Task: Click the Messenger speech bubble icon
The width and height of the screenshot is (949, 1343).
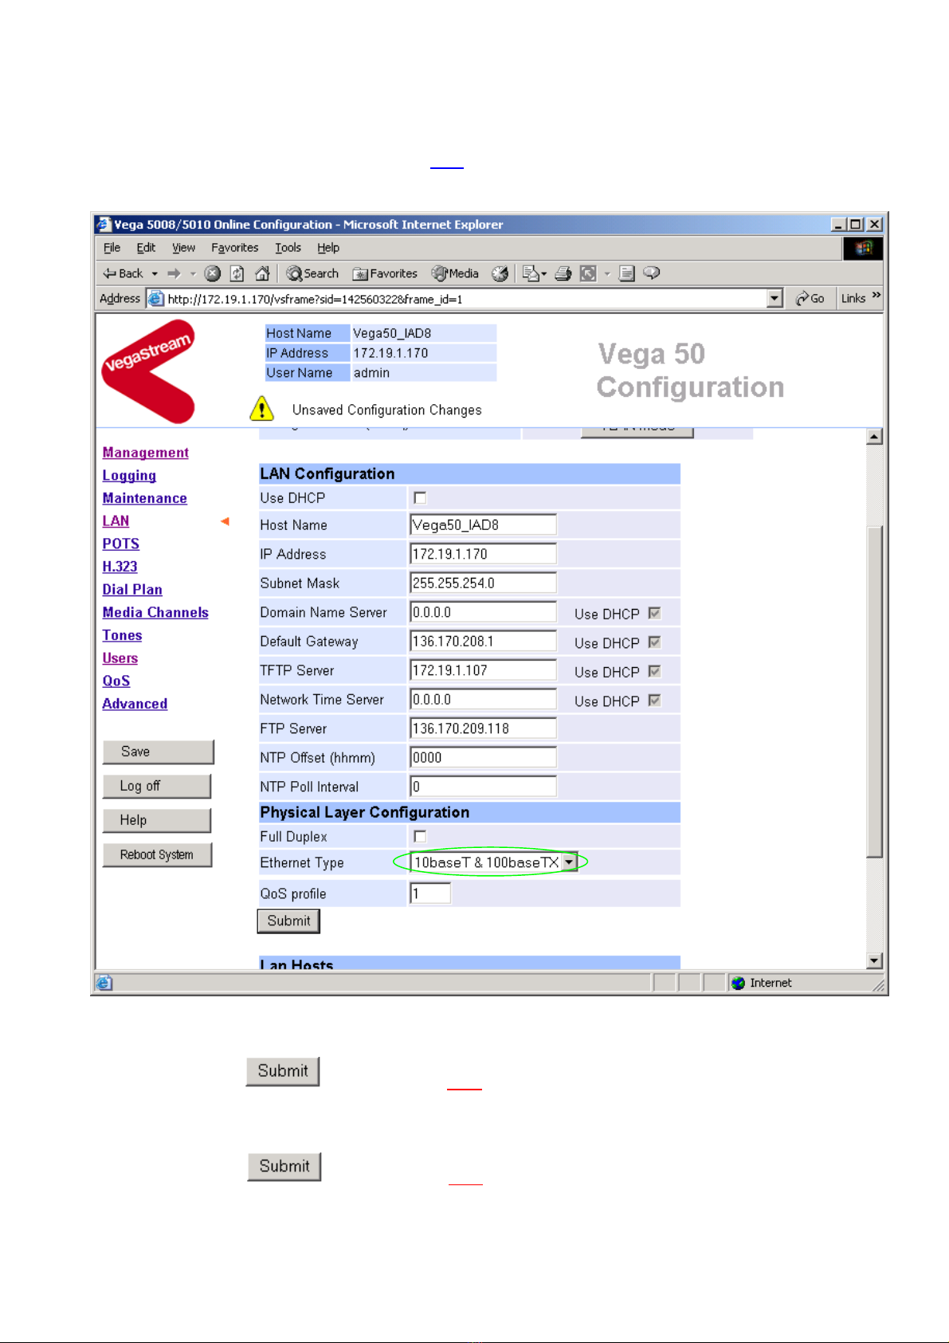Action: 652,273
